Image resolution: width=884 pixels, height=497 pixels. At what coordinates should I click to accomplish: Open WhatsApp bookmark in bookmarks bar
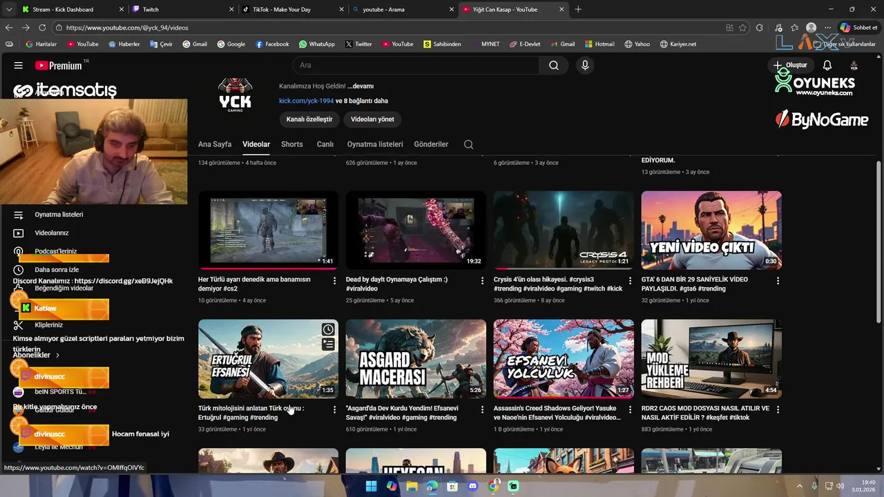point(316,44)
